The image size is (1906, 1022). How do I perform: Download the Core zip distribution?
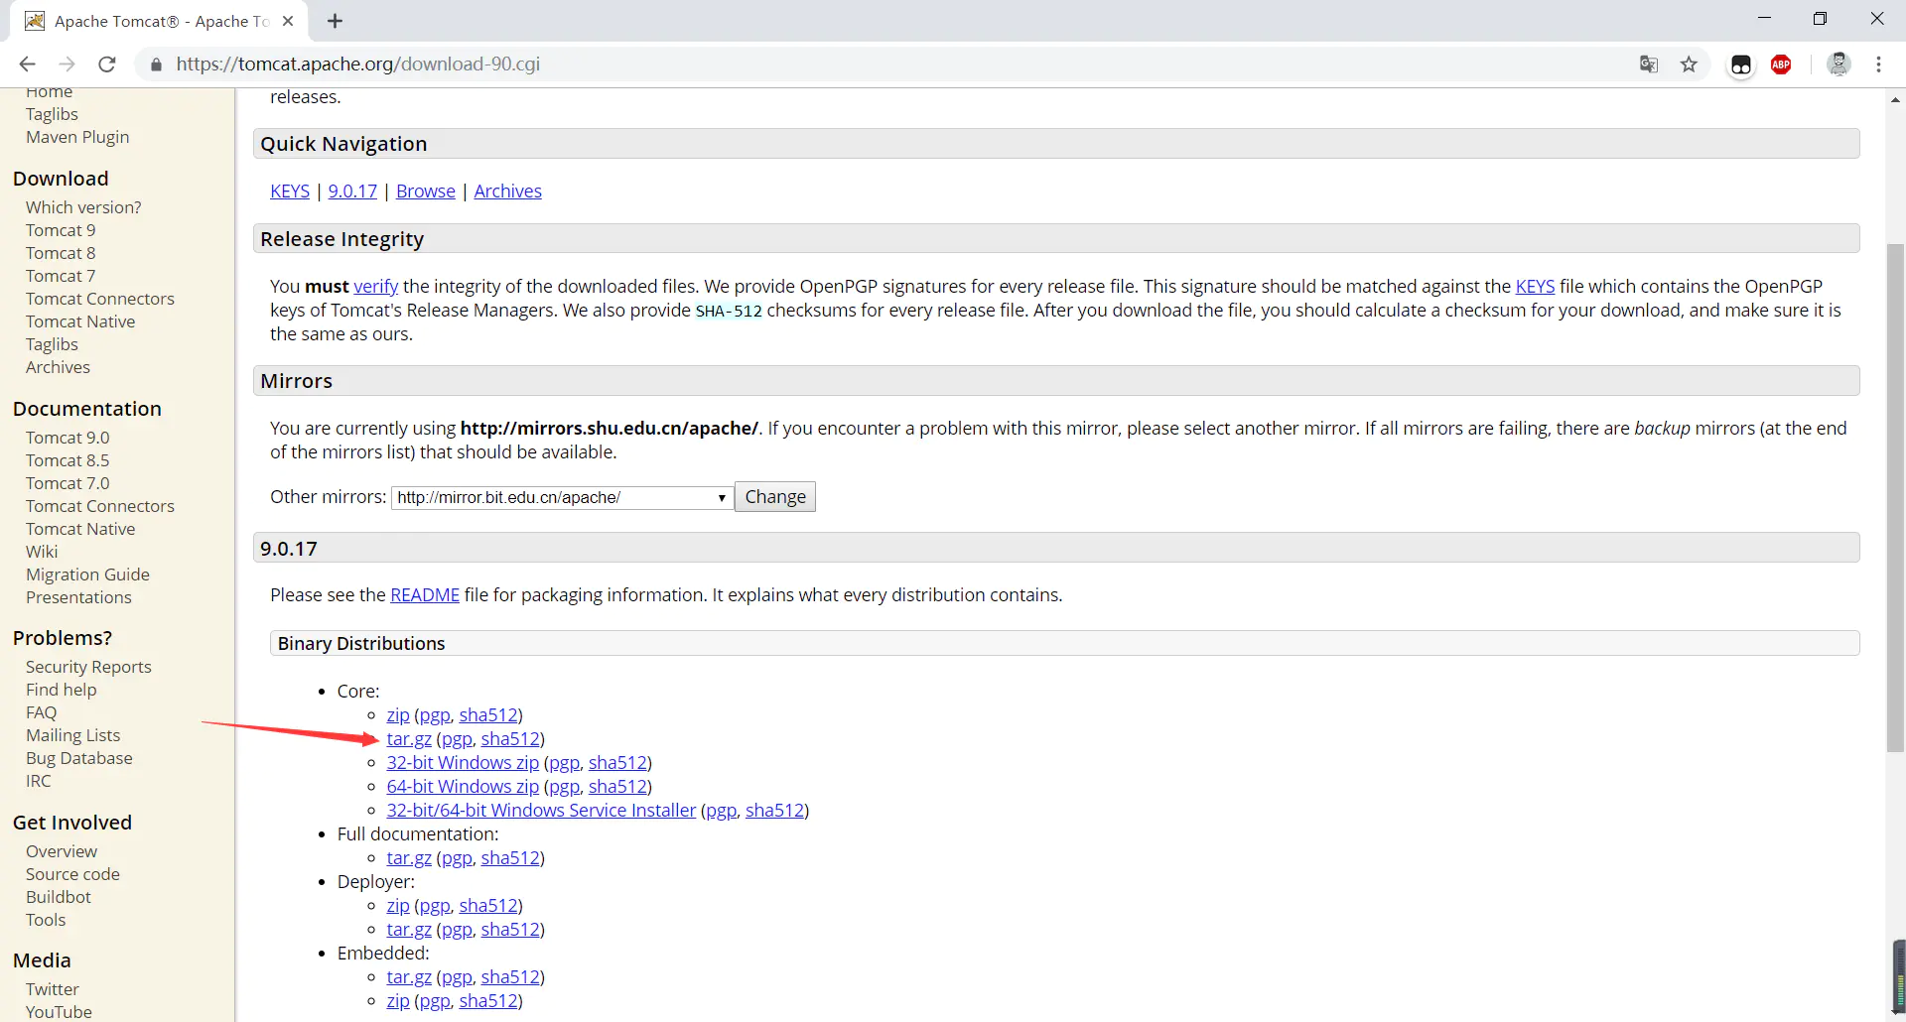[x=398, y=715]
